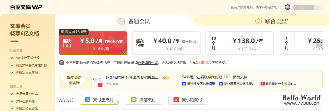Choose 微信支付 payment method
Image resolution: width=329 pixels, height=111 pixels.
click(144, 100)
